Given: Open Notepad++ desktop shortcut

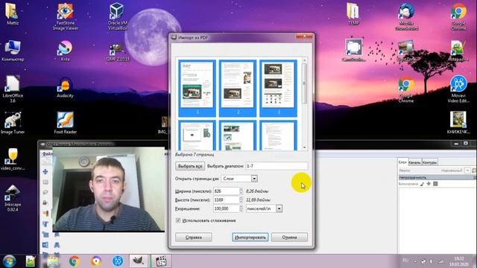Looking at the screenshot, I should pos(458,51).
